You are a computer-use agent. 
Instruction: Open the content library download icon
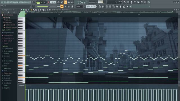[149, 2]
